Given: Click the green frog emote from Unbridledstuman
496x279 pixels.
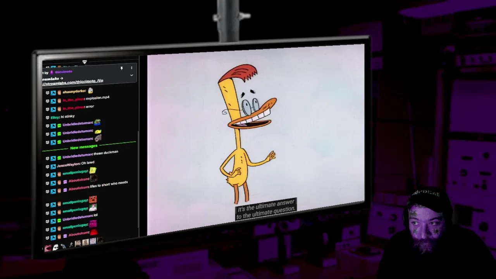Looking at the screenshot, I should pos(97,122).
